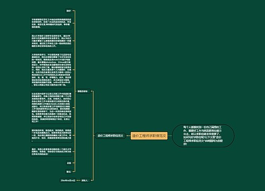Image resolution: width=265 pixels, height=191 pixels.
Task: Select the long paragraph node mentioning AutoCAD and photoshop
Action: click(51, 70)
